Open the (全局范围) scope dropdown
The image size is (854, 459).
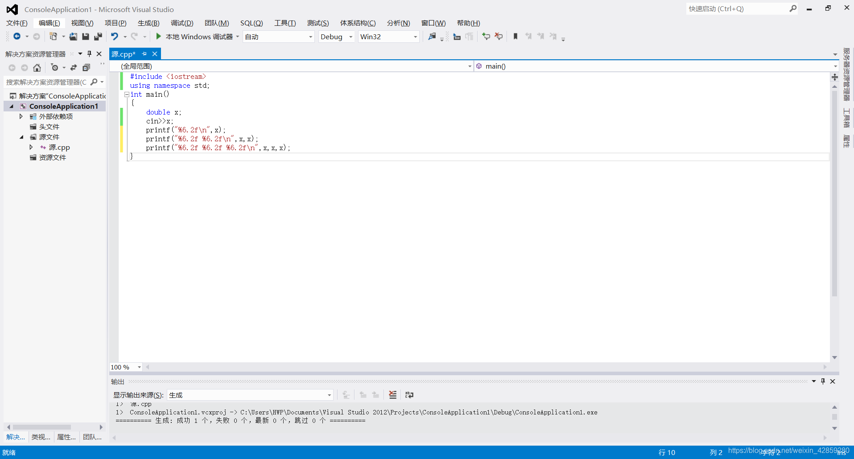click(470, 66)
